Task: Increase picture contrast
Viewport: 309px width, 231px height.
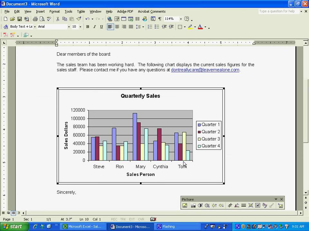Action: coord(200,205)
